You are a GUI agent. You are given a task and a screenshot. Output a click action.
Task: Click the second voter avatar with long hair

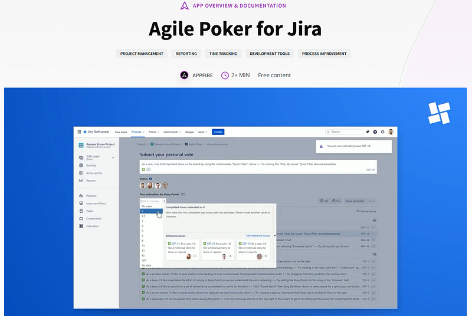150,186
